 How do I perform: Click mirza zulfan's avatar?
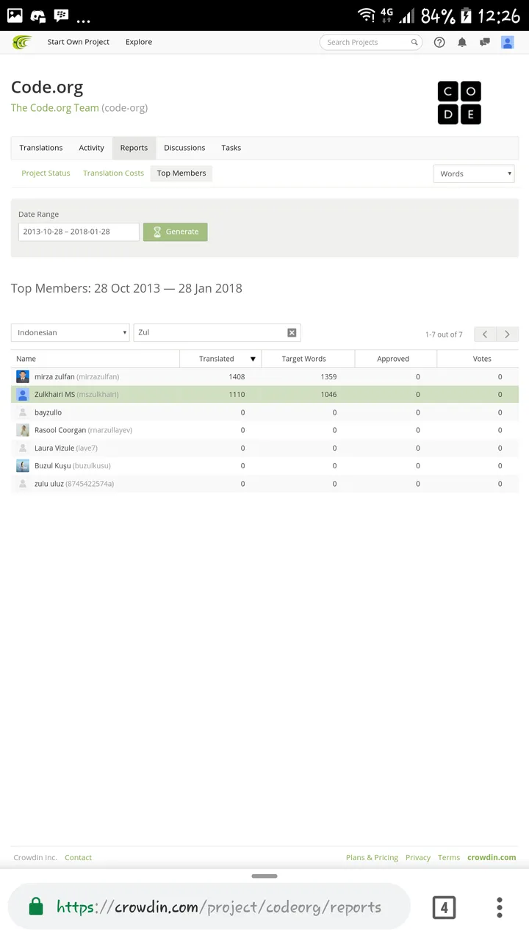coord(23,376)
